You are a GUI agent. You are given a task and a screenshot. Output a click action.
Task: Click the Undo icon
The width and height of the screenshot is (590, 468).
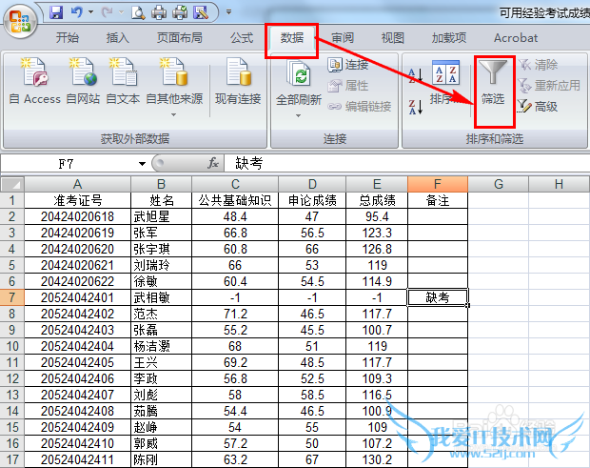[x=77, y=13]
